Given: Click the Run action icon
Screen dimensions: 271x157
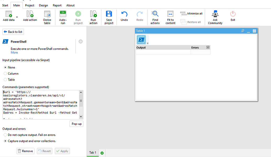Looking at the screenshot, I should [93, 14].
